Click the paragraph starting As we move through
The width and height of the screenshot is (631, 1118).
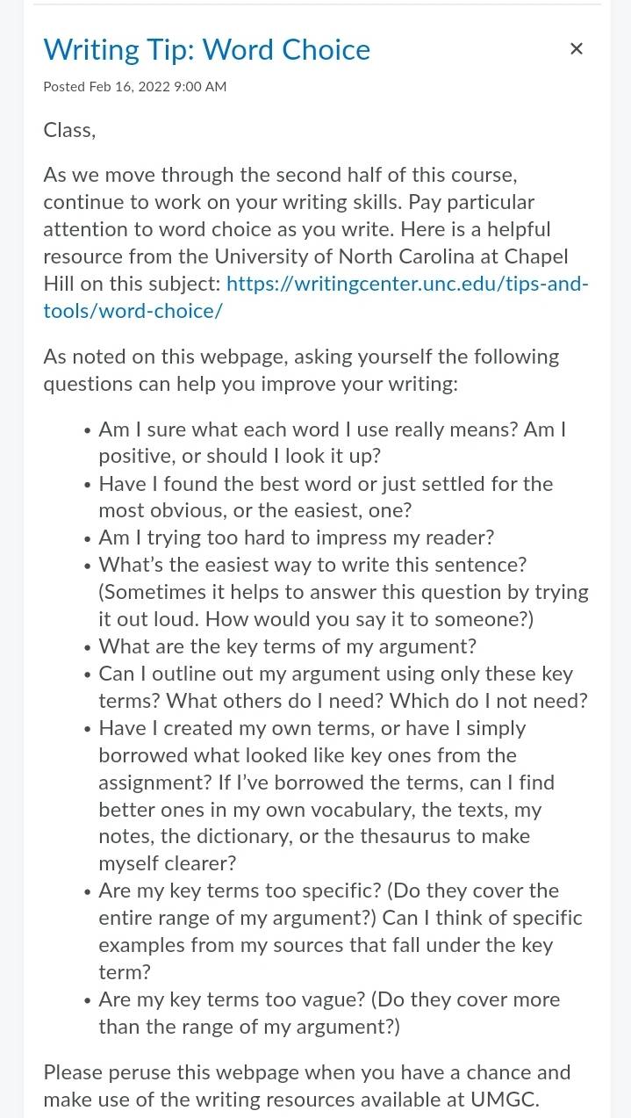coord(316,242)
